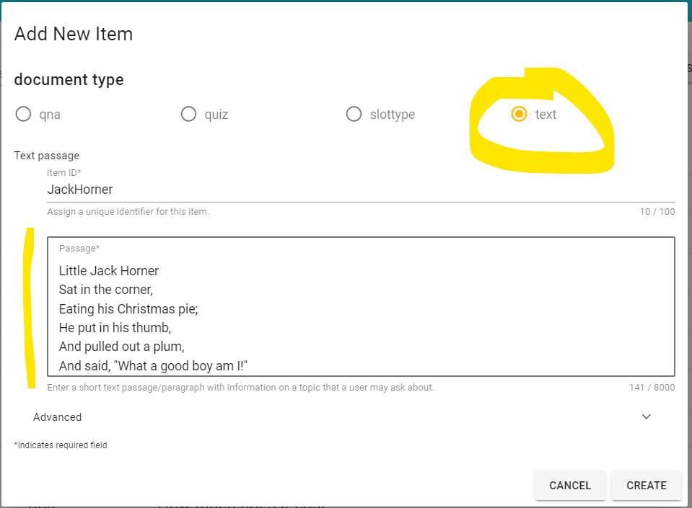
Task: Choose the quiz document type radio
Action: pyautogui.click(x=188, y=114)
